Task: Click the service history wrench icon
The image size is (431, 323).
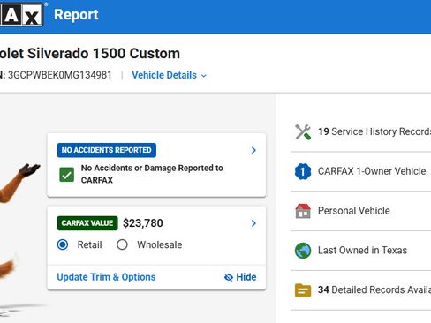Action: click(303, 131)
